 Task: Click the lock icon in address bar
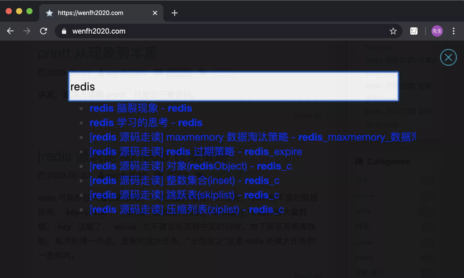tap(64, 31)
